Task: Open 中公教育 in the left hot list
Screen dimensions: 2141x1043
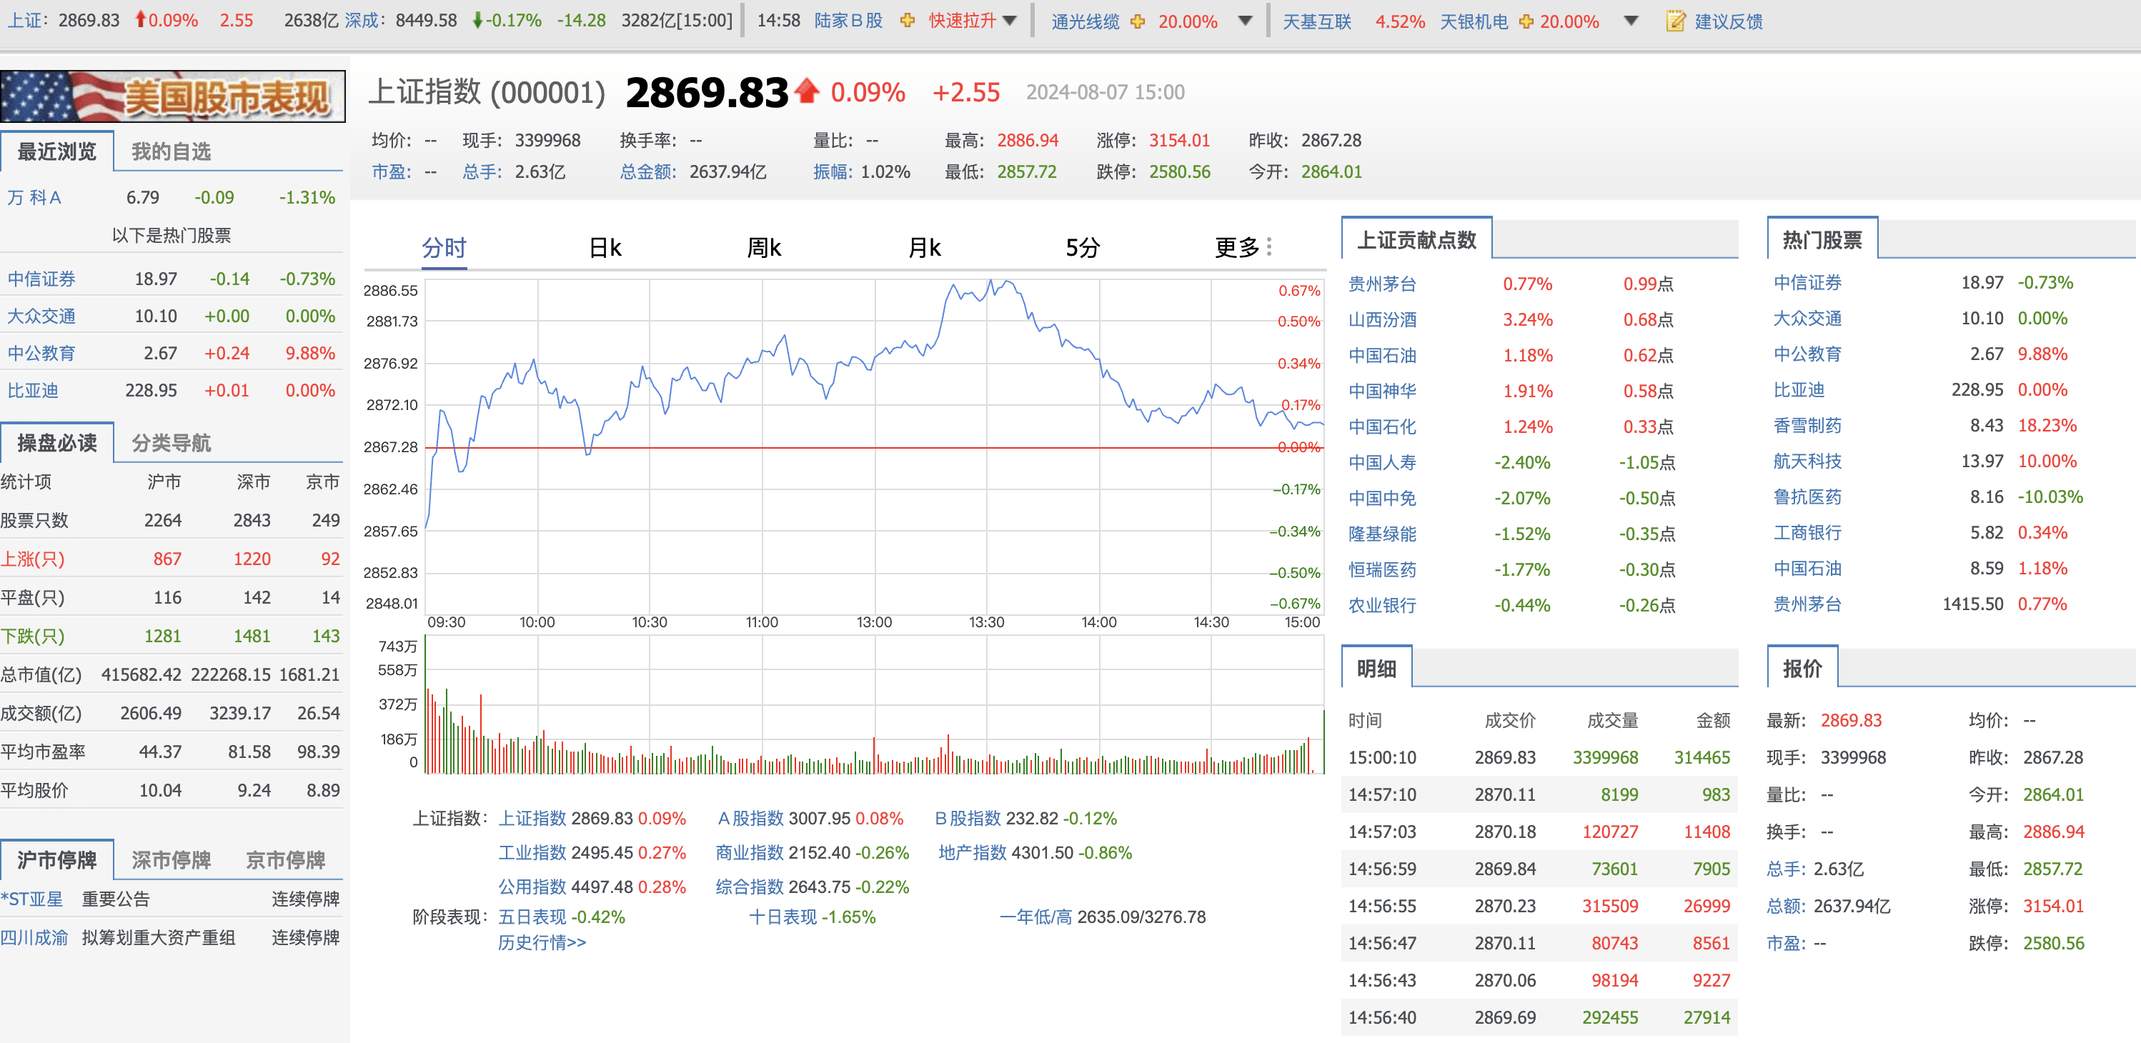Action: tap(41, 353)
